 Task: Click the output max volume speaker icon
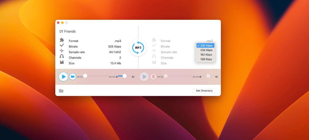[217, 77]
